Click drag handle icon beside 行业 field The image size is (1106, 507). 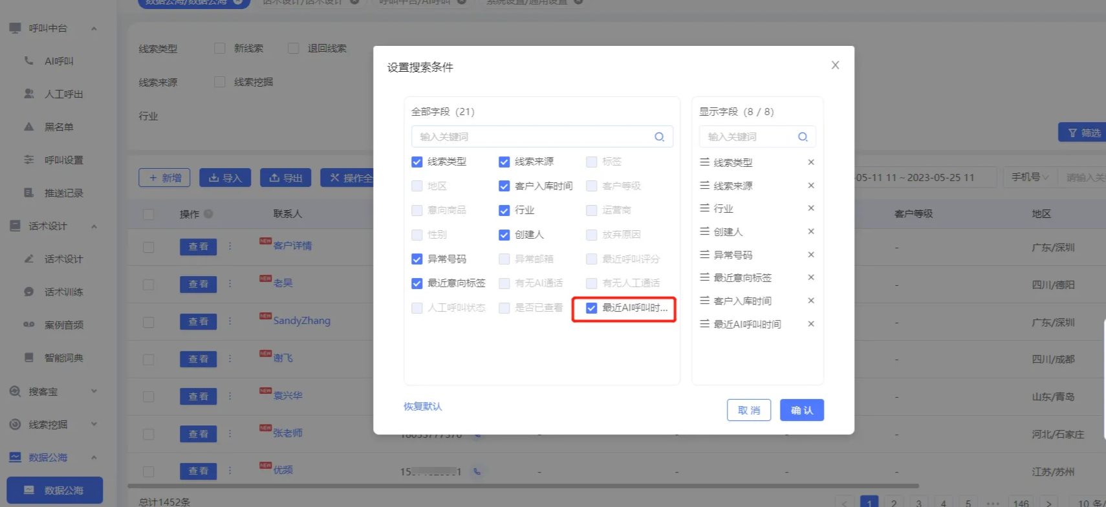tap(704, 208)
